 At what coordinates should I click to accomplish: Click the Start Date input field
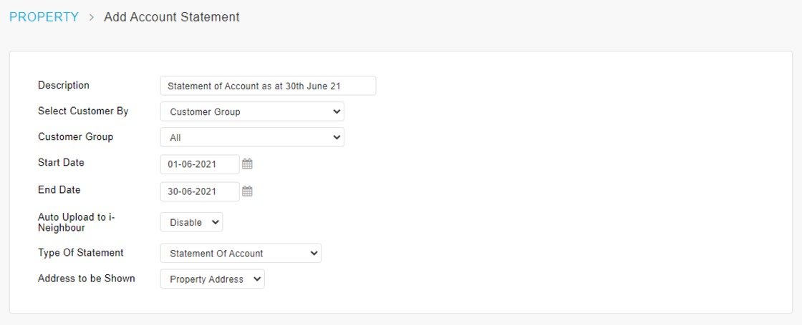tap(199, 164)
